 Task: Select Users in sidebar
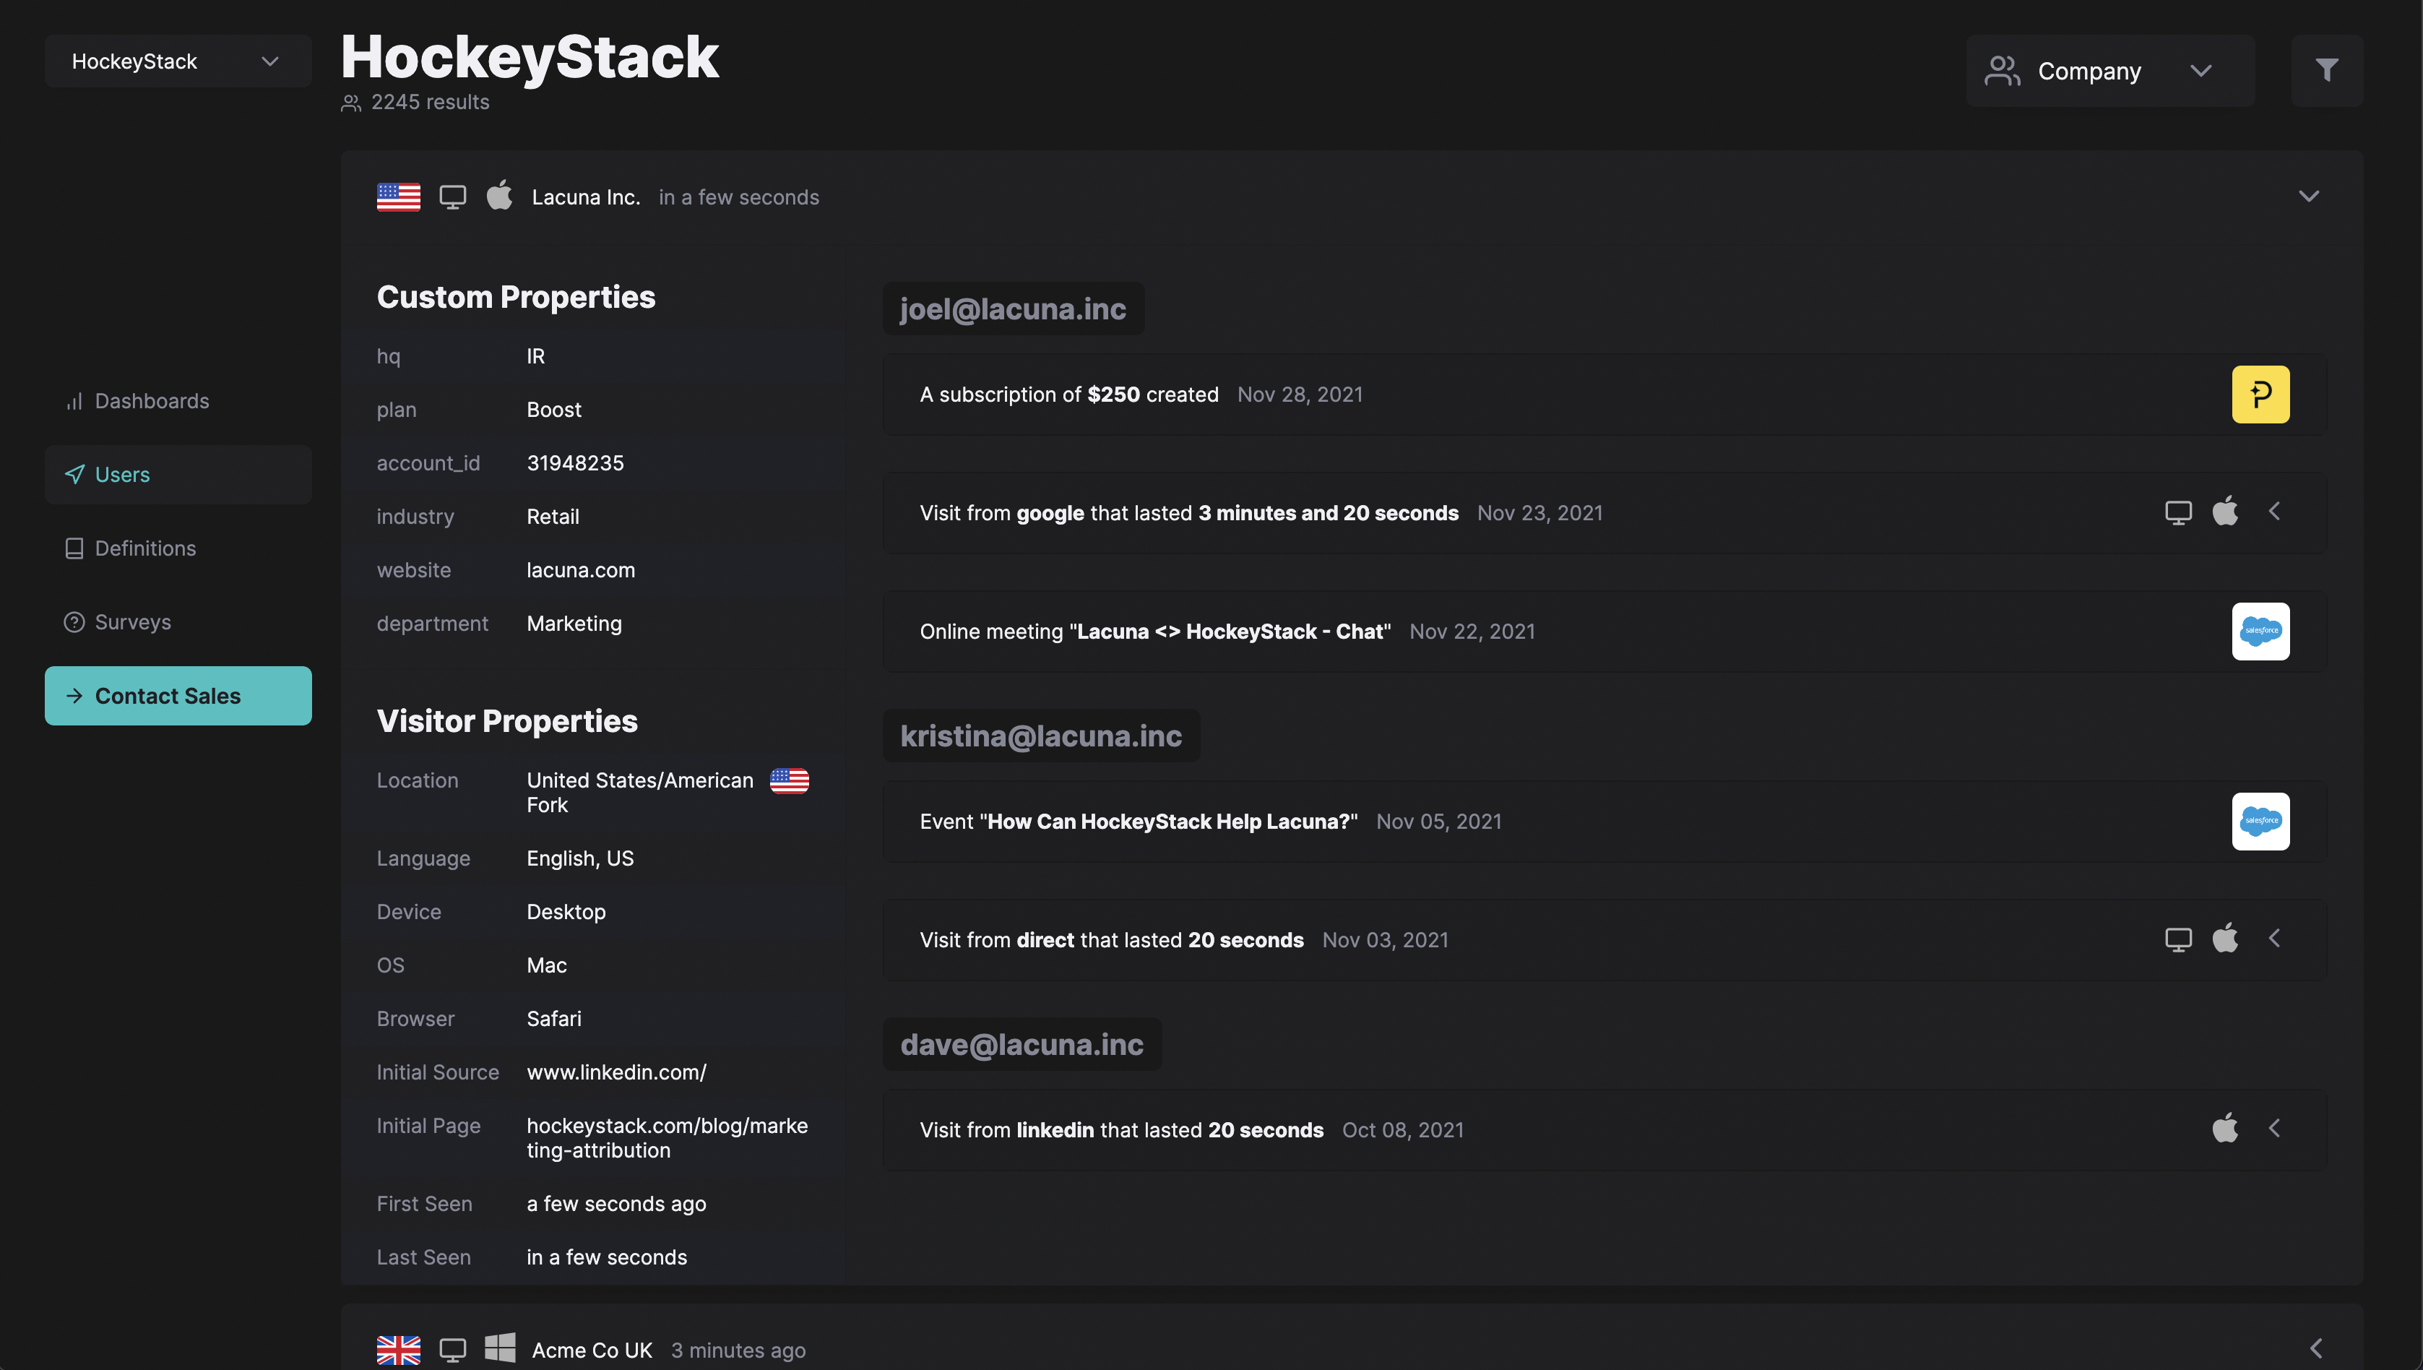click(178, 474)
